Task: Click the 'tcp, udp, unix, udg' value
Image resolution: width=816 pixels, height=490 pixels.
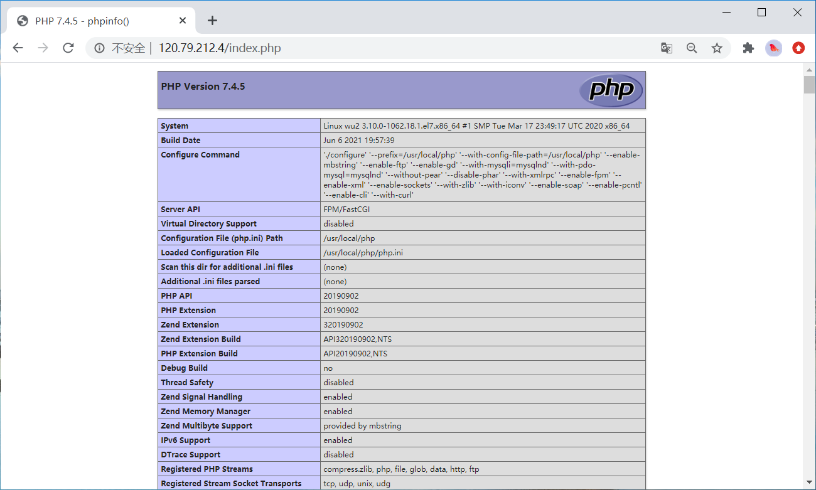Action: pyautogui.click(x=357, y=484)
